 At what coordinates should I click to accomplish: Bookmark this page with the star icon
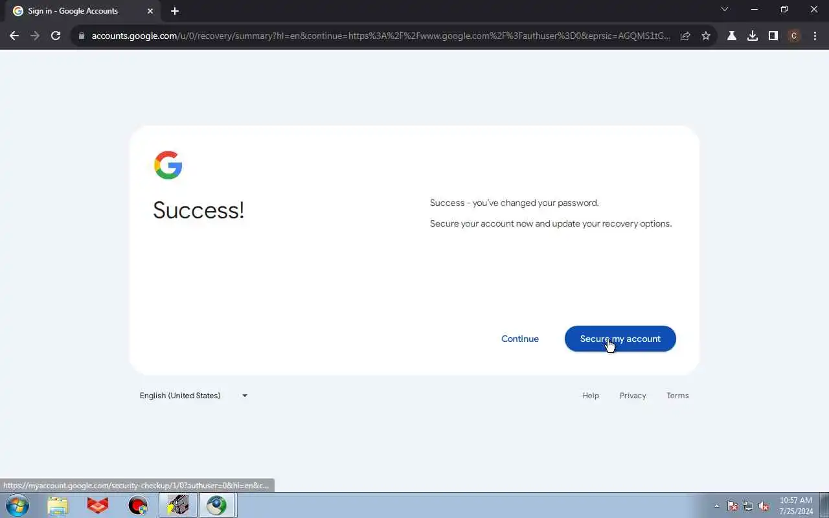[706, 36]
